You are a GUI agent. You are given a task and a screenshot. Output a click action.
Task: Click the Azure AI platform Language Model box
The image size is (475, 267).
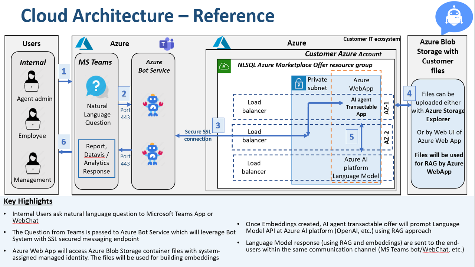tap(356, 168)
